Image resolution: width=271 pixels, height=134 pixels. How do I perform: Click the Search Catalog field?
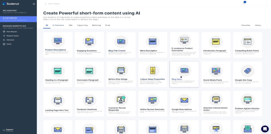click(x=54, y=4)
